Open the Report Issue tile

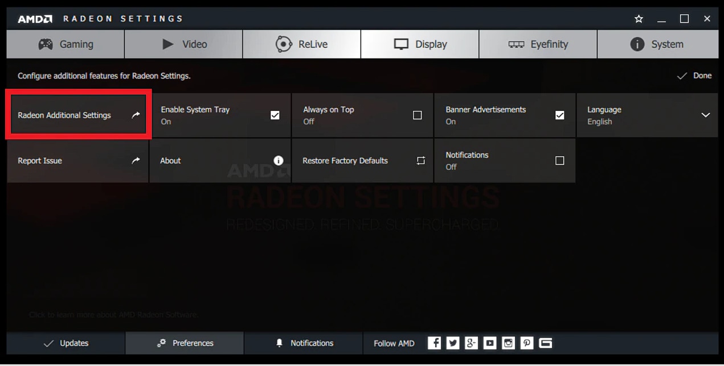point(77,161)
